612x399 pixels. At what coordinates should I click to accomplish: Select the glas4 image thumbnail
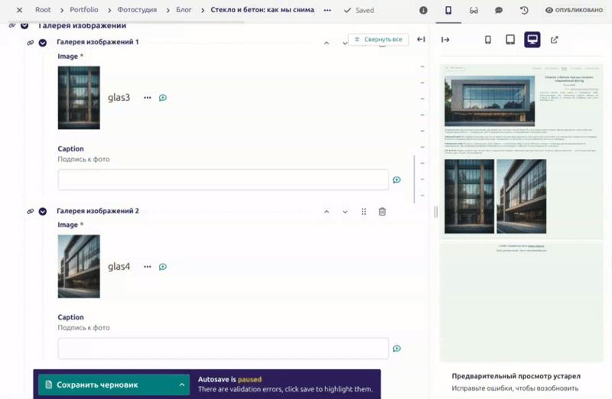click(x=79, y=267)
